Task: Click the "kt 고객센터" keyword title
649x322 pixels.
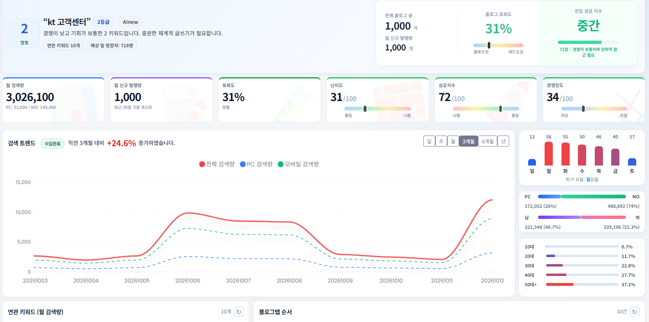Action: pos(67,22)
